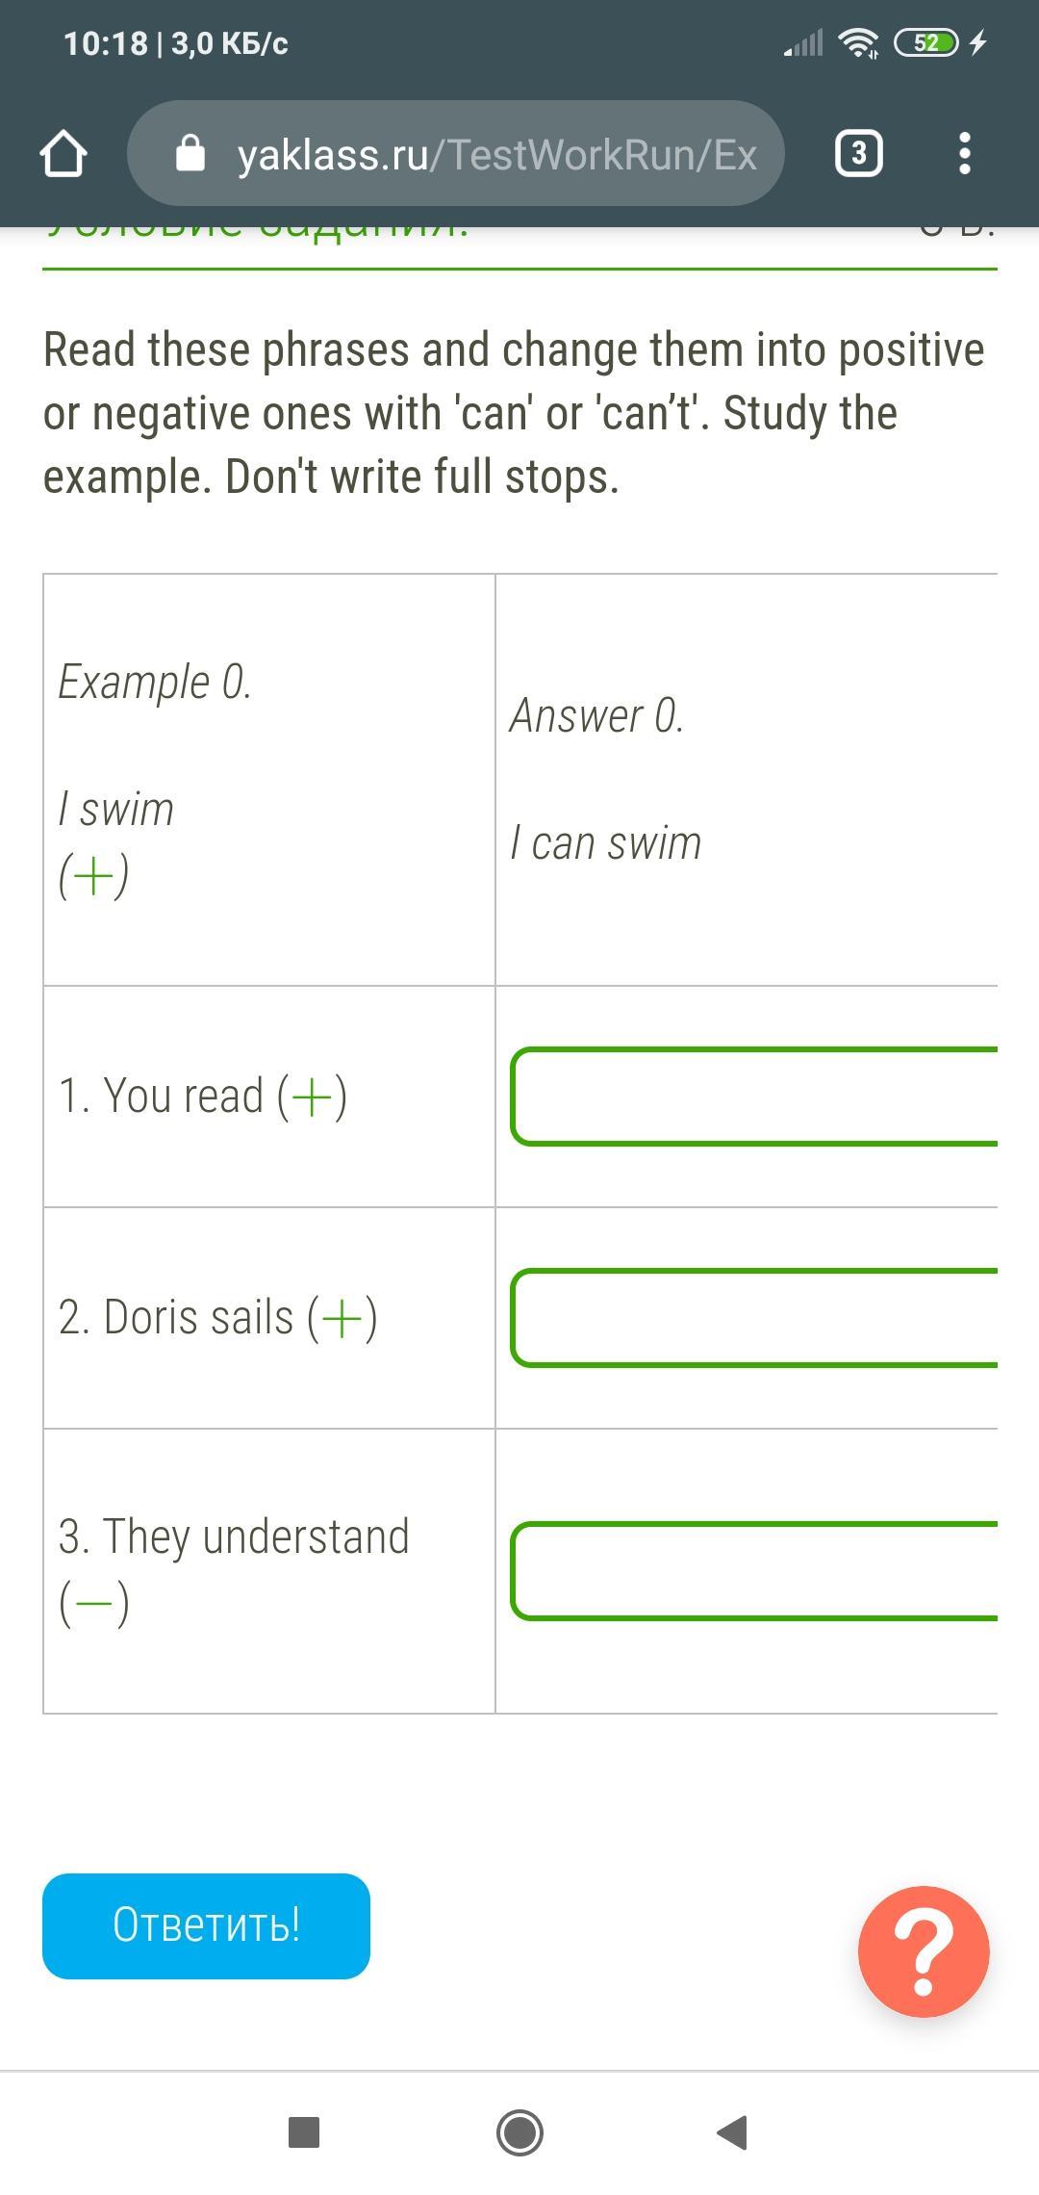
Task: Open the red question mark help button
Action: 924,1951
